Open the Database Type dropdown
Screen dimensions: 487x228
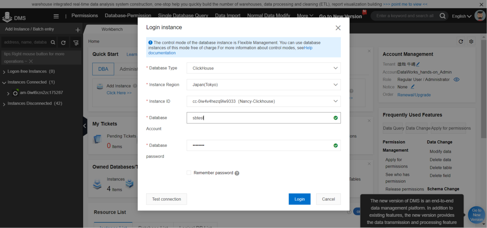[263, 68]
